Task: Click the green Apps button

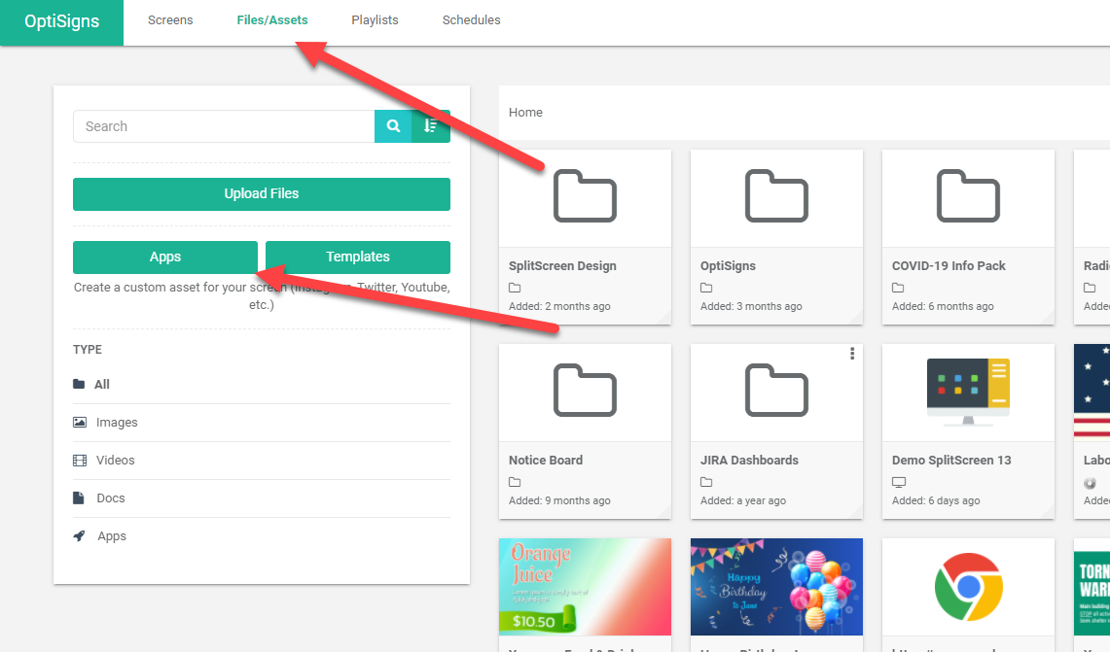Action: (164, 257)
